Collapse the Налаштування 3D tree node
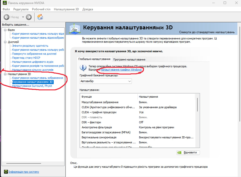Viewport: 241px width, 177px height. (x=5, y=74)
